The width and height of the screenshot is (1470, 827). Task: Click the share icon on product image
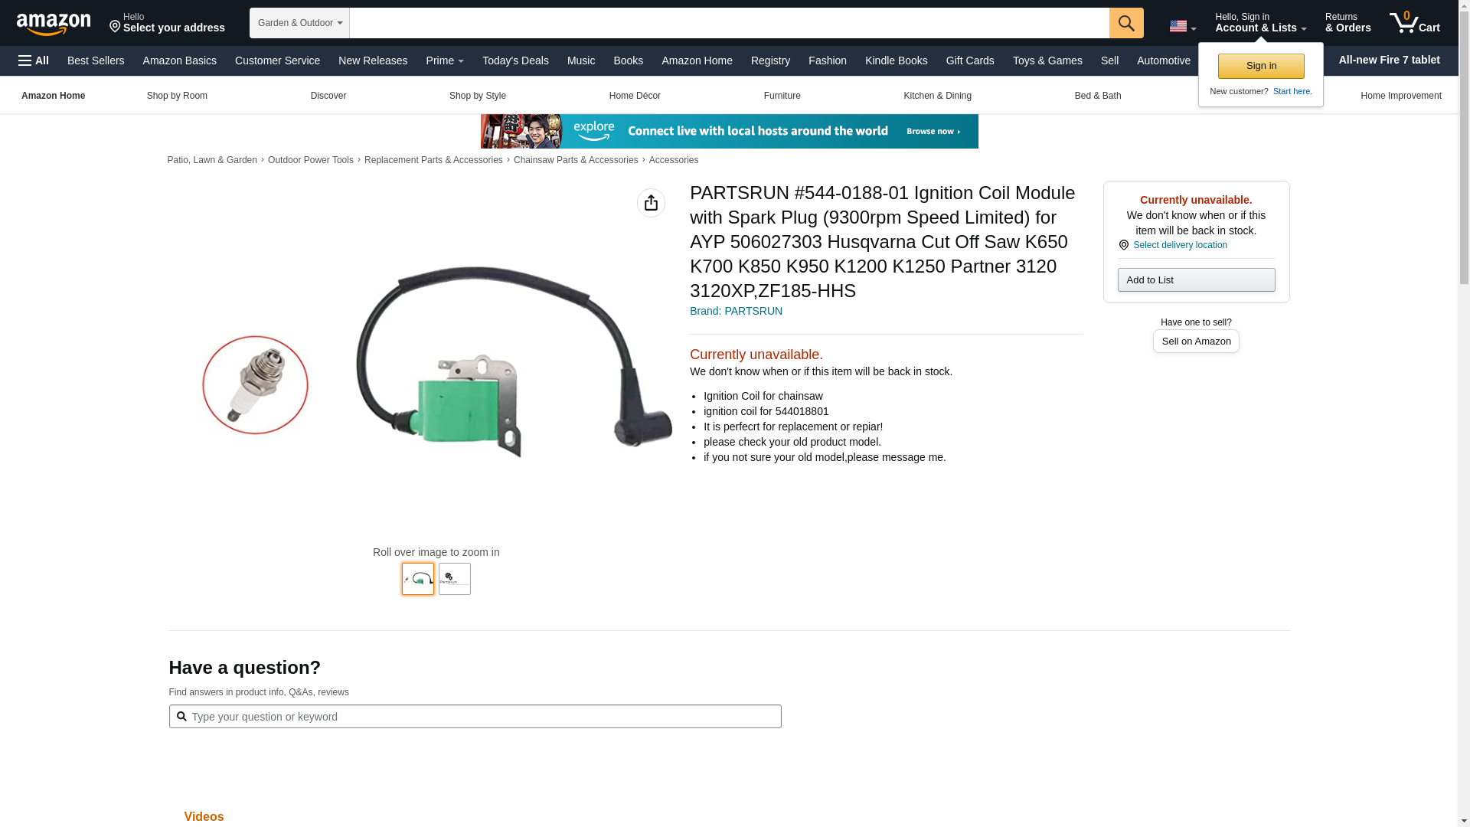tap(651, 203)
